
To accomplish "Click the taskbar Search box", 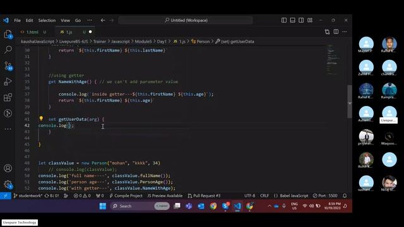I will coord(141,206).
